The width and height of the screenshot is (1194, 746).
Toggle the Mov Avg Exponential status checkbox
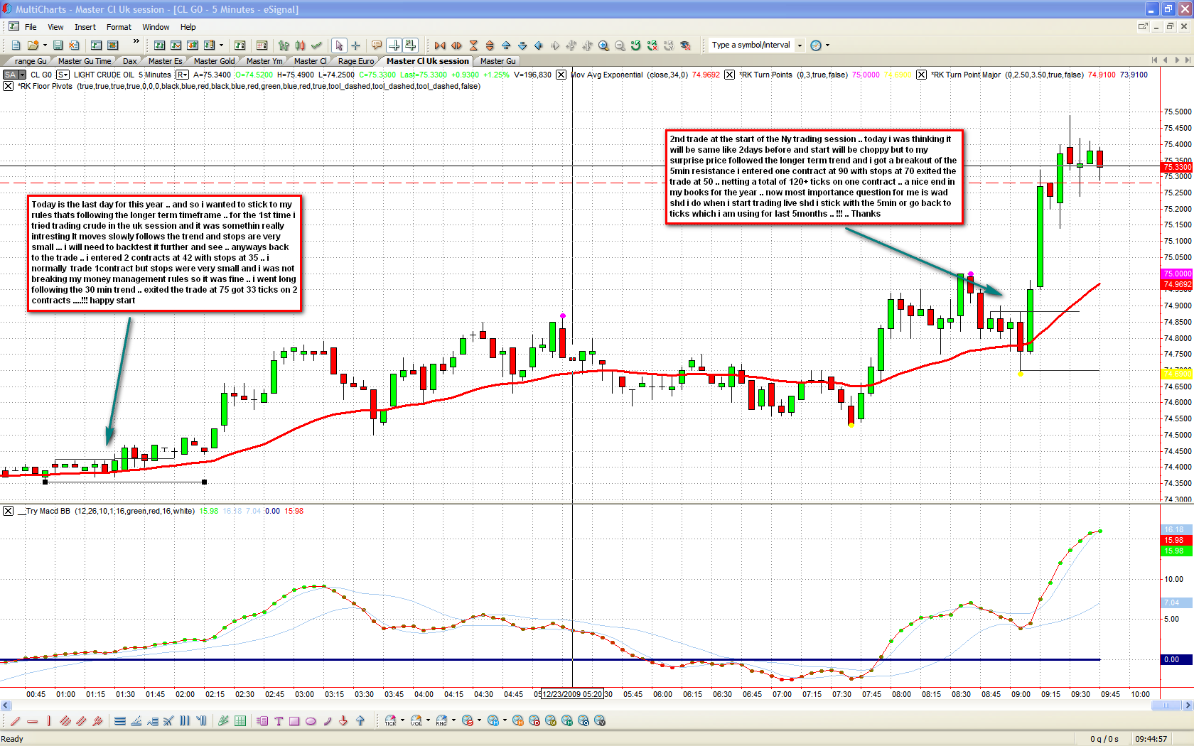point(561,75)
